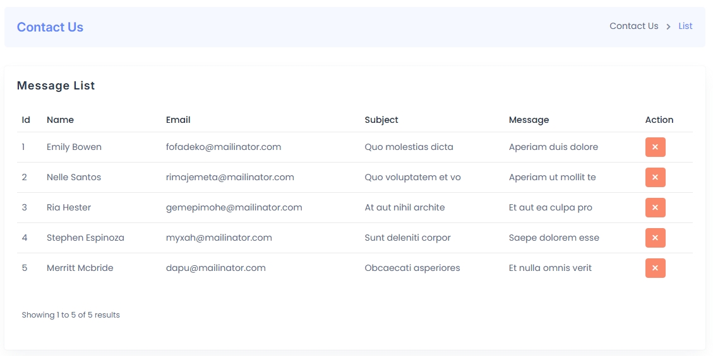
Task: Click the Name column header
Action: click(x=60, y=120)
